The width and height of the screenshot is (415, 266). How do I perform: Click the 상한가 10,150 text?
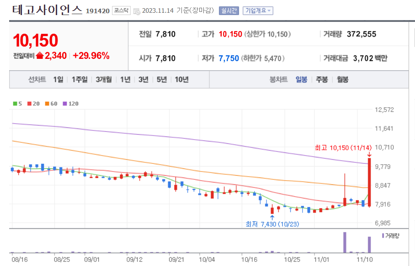pos(267,34)
